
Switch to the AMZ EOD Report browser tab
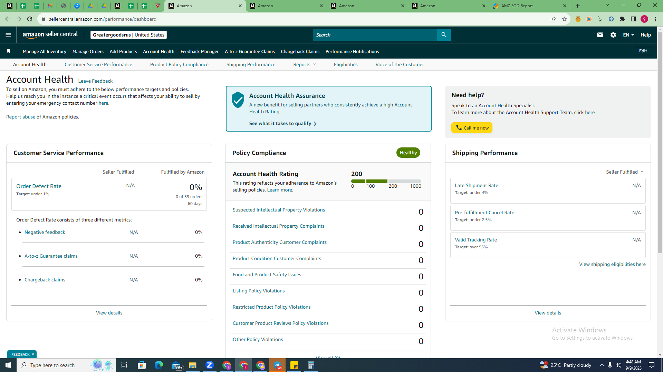(x=529, y=6)
